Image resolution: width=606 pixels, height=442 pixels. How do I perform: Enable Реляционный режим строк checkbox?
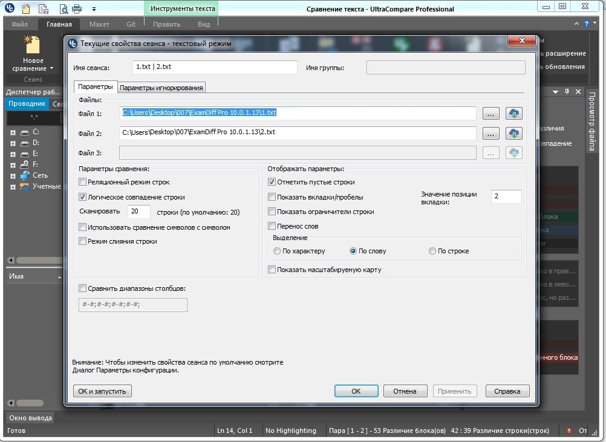(82, 181)
